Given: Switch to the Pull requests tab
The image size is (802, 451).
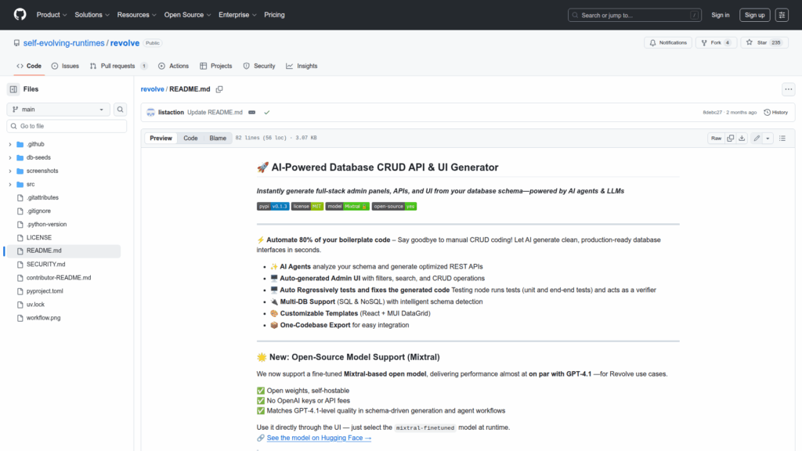Looking at the screenshot, I should point(119,66).
